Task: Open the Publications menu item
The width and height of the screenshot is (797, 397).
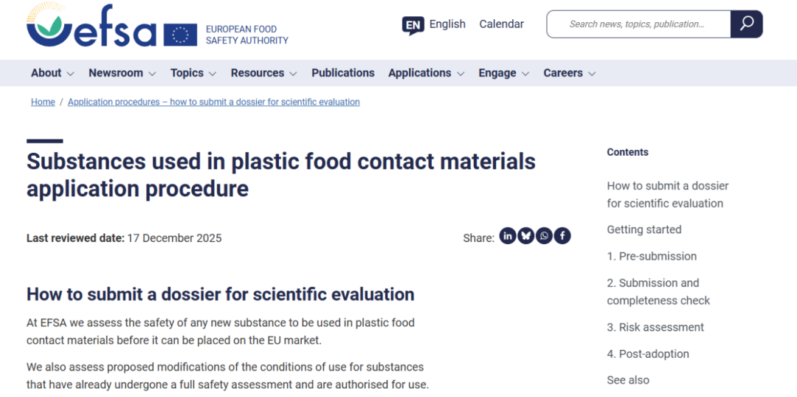Action: (342, 73)
